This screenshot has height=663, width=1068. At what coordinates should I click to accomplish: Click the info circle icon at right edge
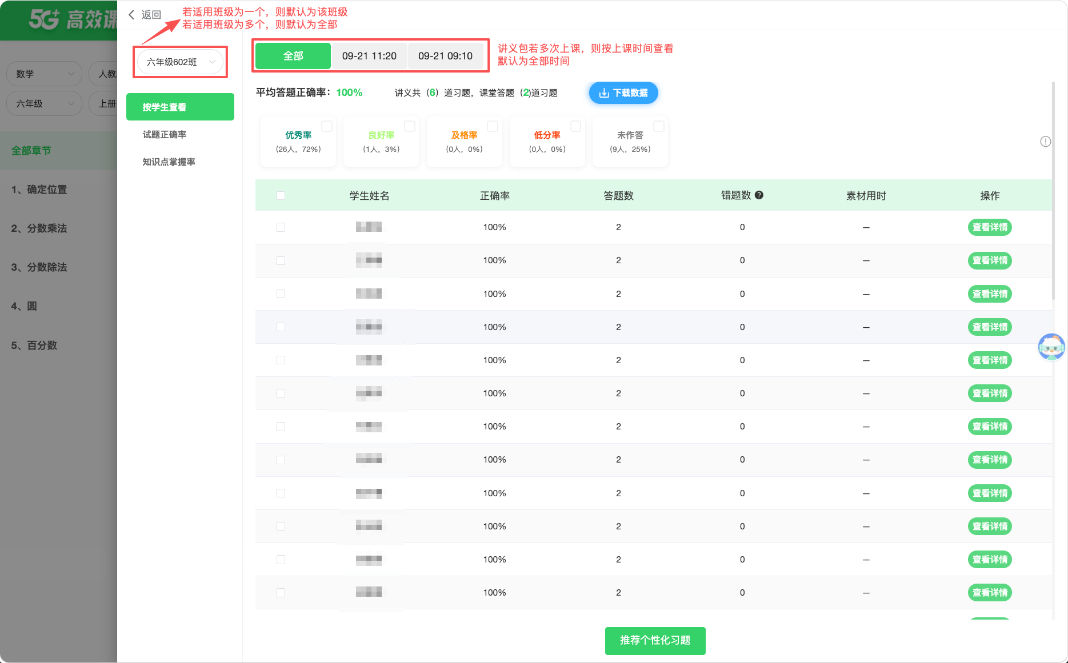[x=1045, y=142]
